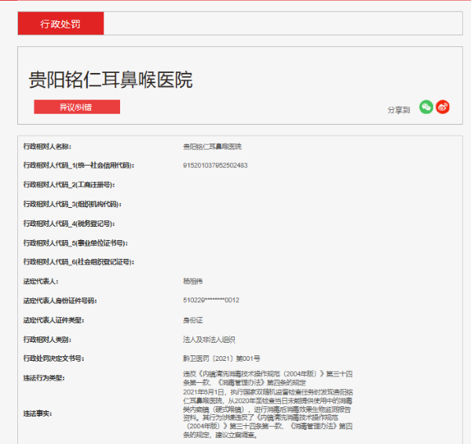This screenshot has width=471, height=444.
Task: Click the 法定代表人证件类型 label
Action: tap(53, 320)
